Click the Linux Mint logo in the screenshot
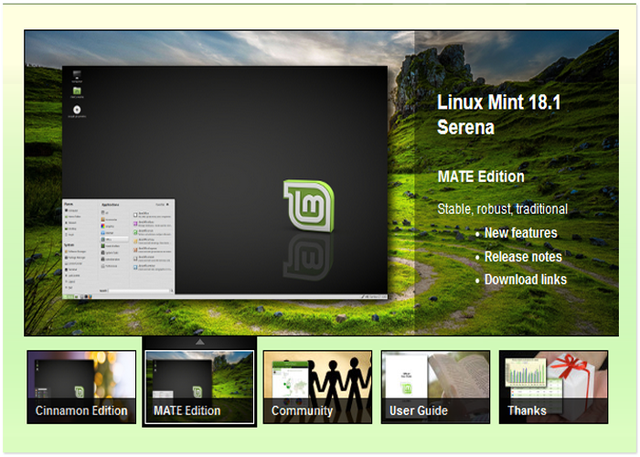 pos(309,206)
